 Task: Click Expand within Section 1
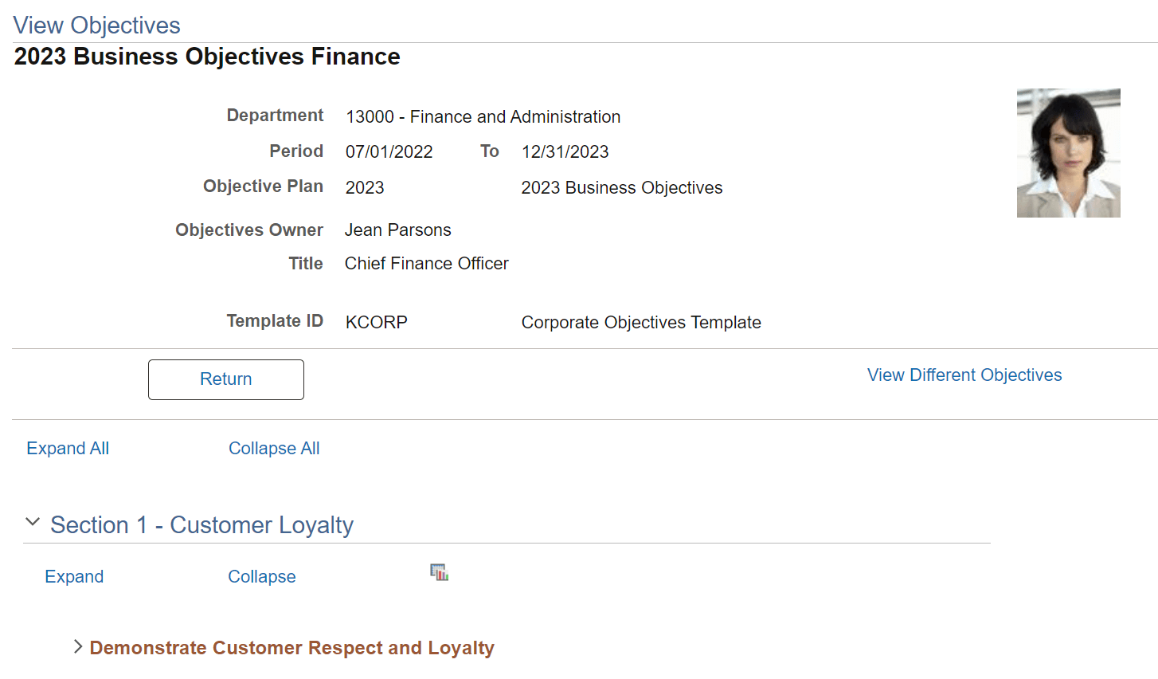(x=74, y=576)
